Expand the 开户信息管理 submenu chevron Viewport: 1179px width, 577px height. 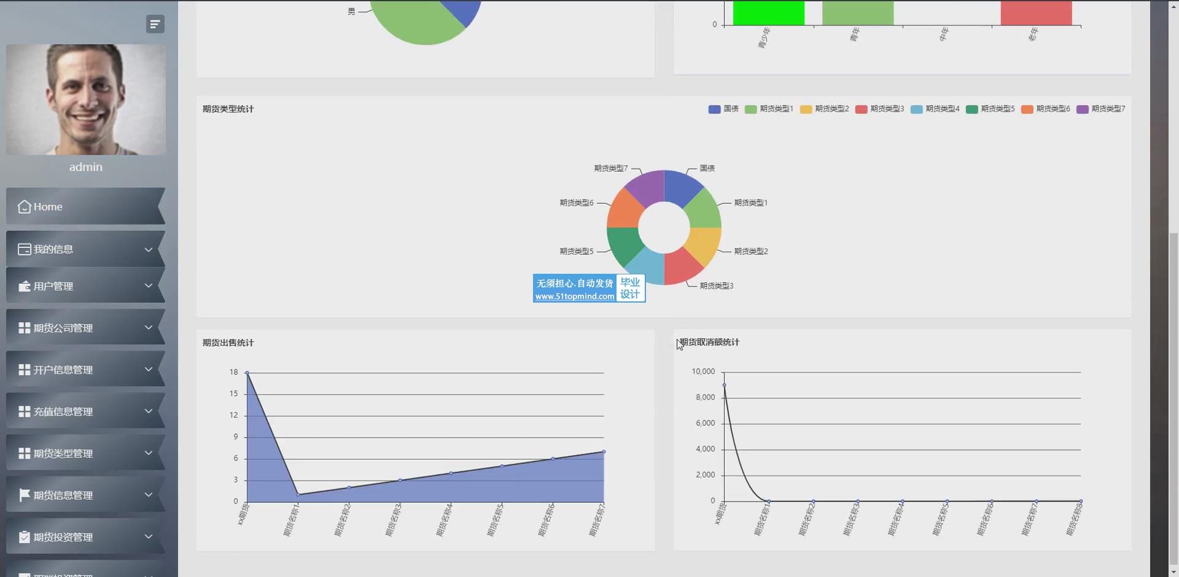(148, 369)
